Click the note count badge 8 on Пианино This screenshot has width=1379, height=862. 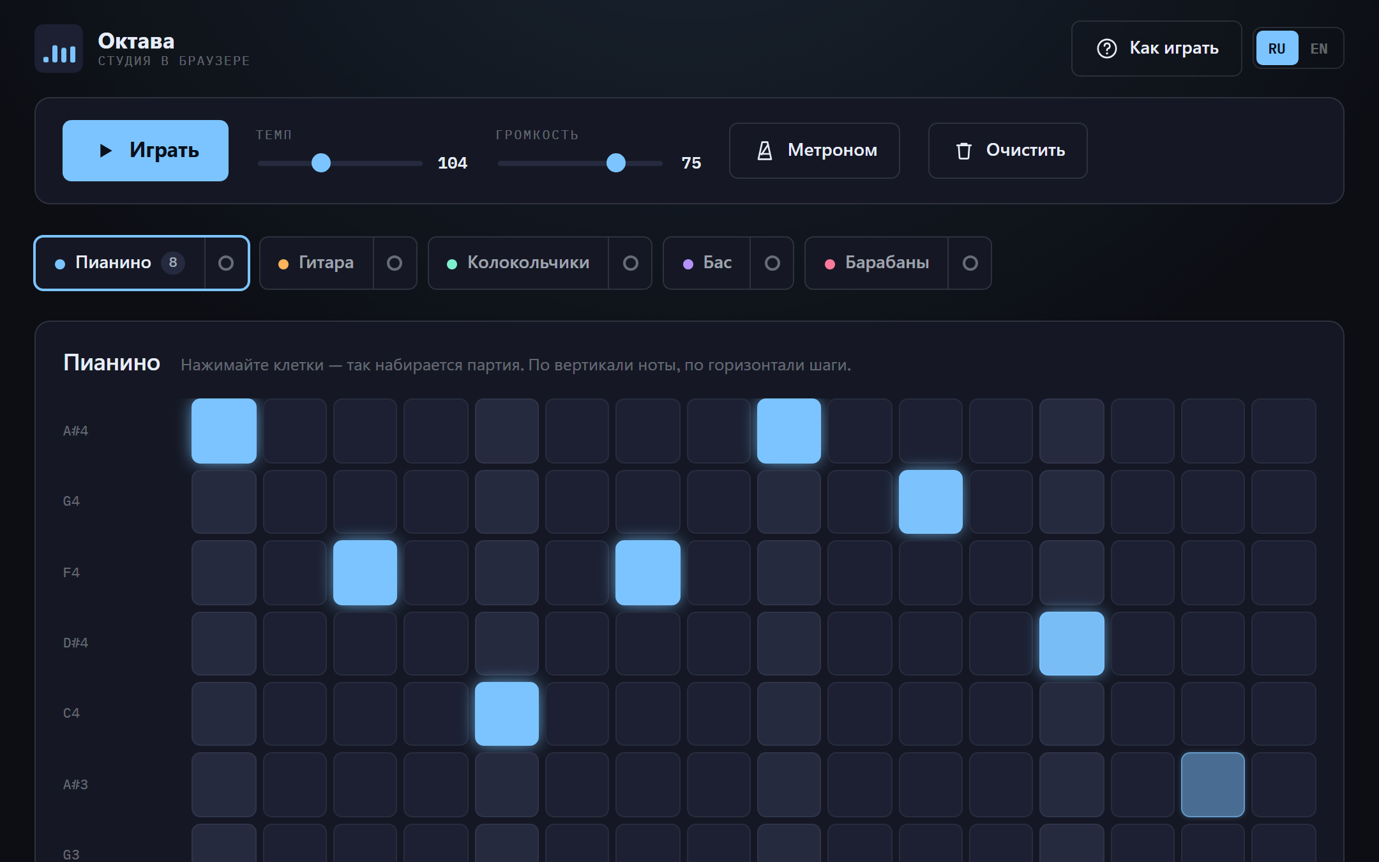click(173, 262)
